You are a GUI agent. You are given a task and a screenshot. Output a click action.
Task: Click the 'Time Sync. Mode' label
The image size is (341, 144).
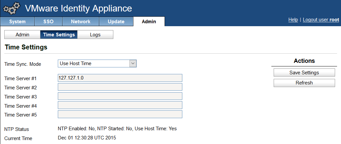[x=23, y=64]
